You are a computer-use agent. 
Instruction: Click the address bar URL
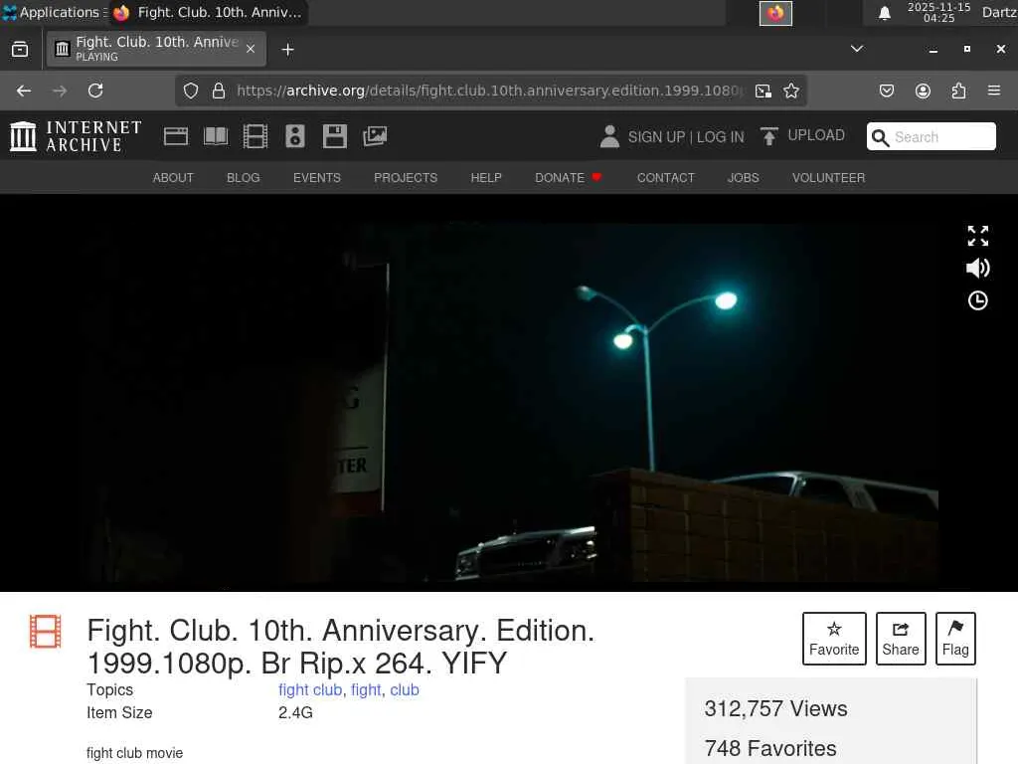[x=490, y=91]
